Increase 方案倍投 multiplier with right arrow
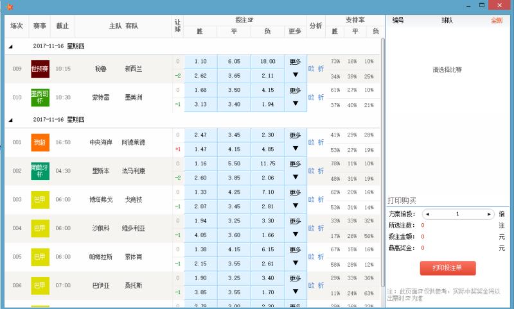The height and width of the screenshot is (309, 514). click(489, 214)
